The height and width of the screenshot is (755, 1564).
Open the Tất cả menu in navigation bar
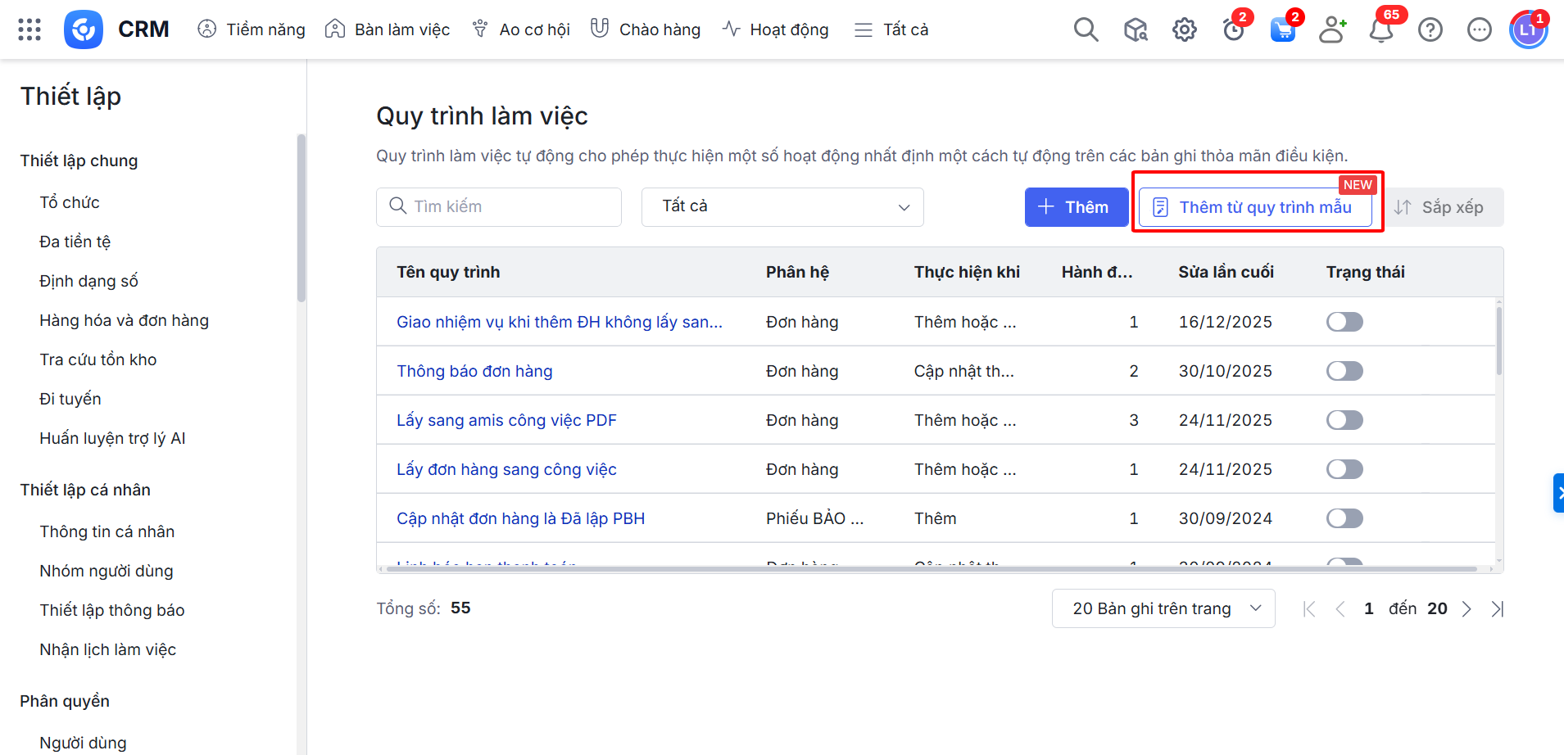[x=891, y=29]
